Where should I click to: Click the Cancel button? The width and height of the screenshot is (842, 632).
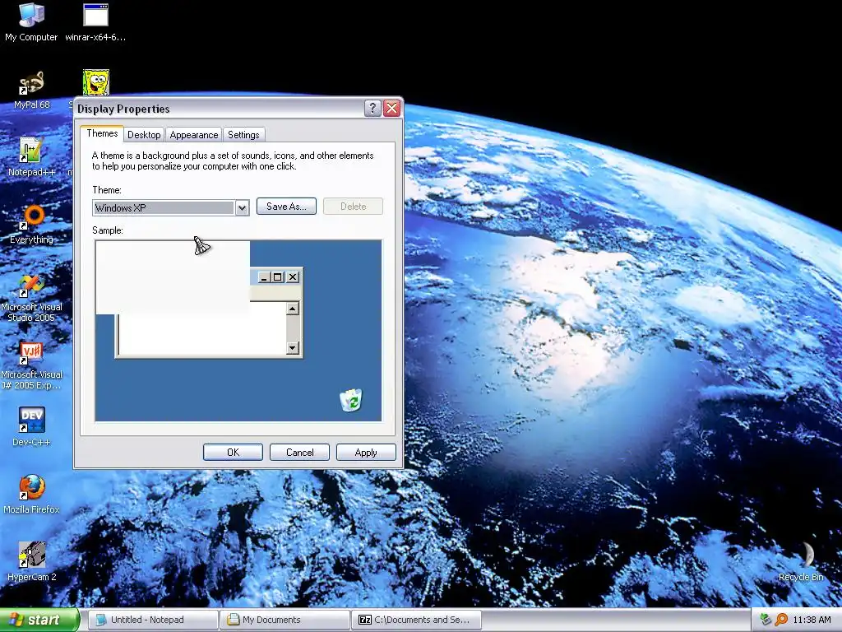299,453
